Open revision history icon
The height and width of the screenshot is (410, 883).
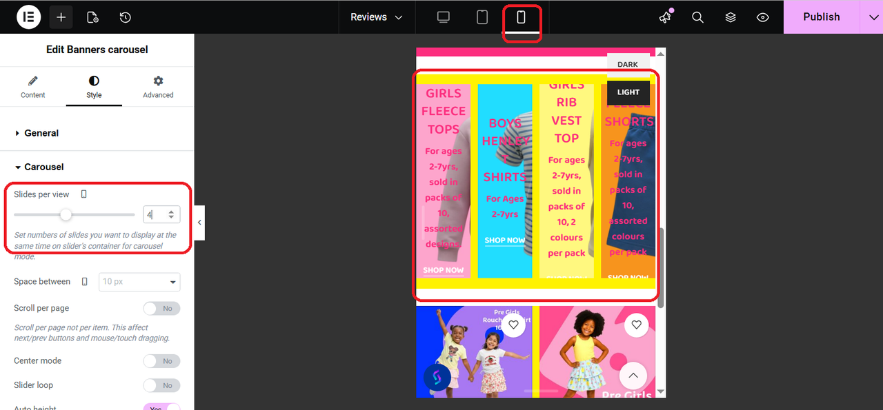point(125,17)
